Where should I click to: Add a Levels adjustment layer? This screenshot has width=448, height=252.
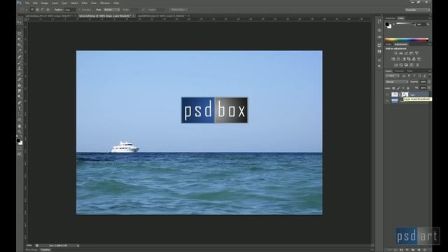pos(401,53)
